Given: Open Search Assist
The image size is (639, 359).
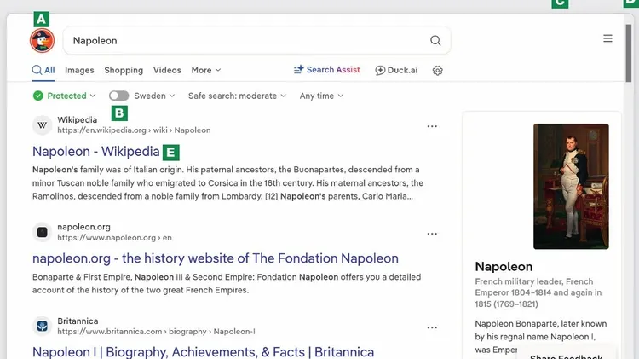Looking at the screenshot, I should 327,70.
